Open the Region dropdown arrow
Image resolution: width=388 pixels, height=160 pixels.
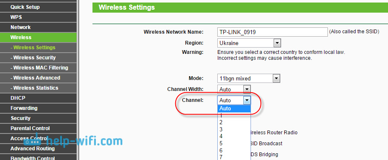277,43
